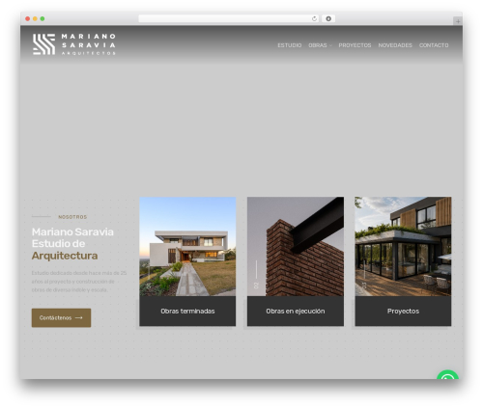483x408 pixels.
Task: Select the glass pavilion photo thumbnail
Action: [x=403, y=246]
